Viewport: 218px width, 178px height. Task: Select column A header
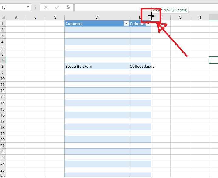point(16,17)
